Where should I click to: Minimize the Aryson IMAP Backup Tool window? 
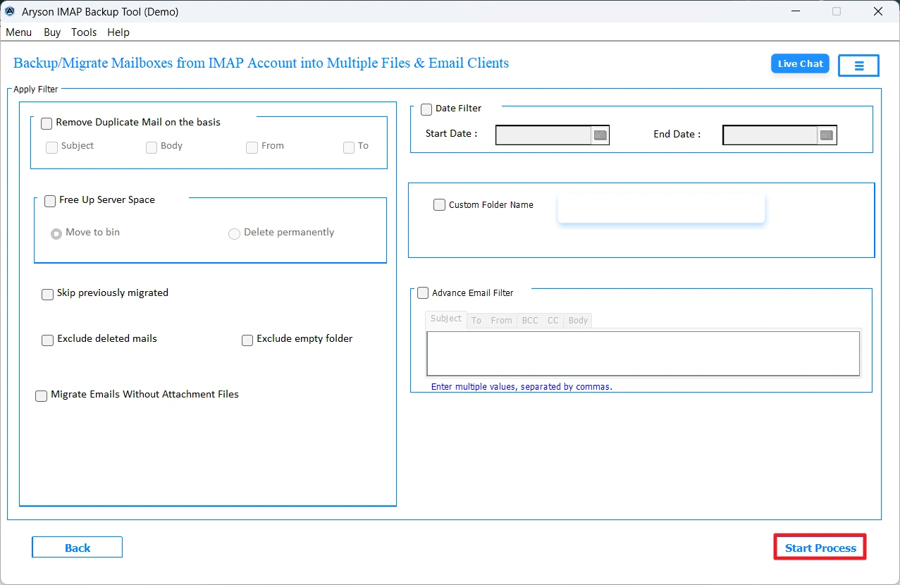point(795,11)
